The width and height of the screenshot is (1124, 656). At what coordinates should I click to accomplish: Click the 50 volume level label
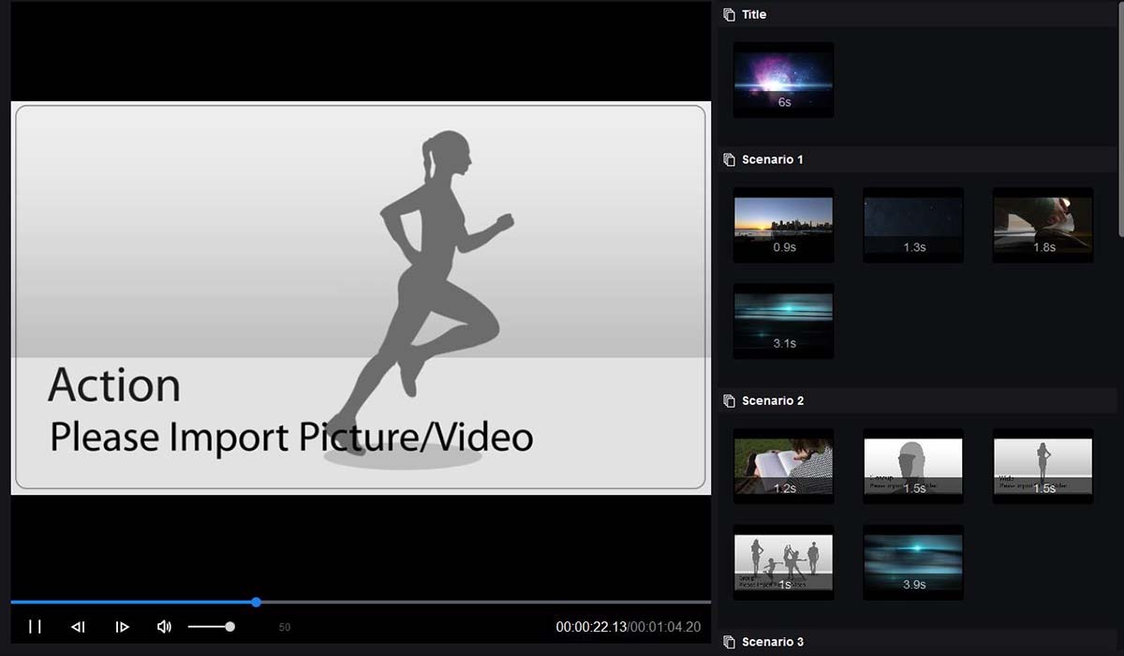tap(284, 627)
